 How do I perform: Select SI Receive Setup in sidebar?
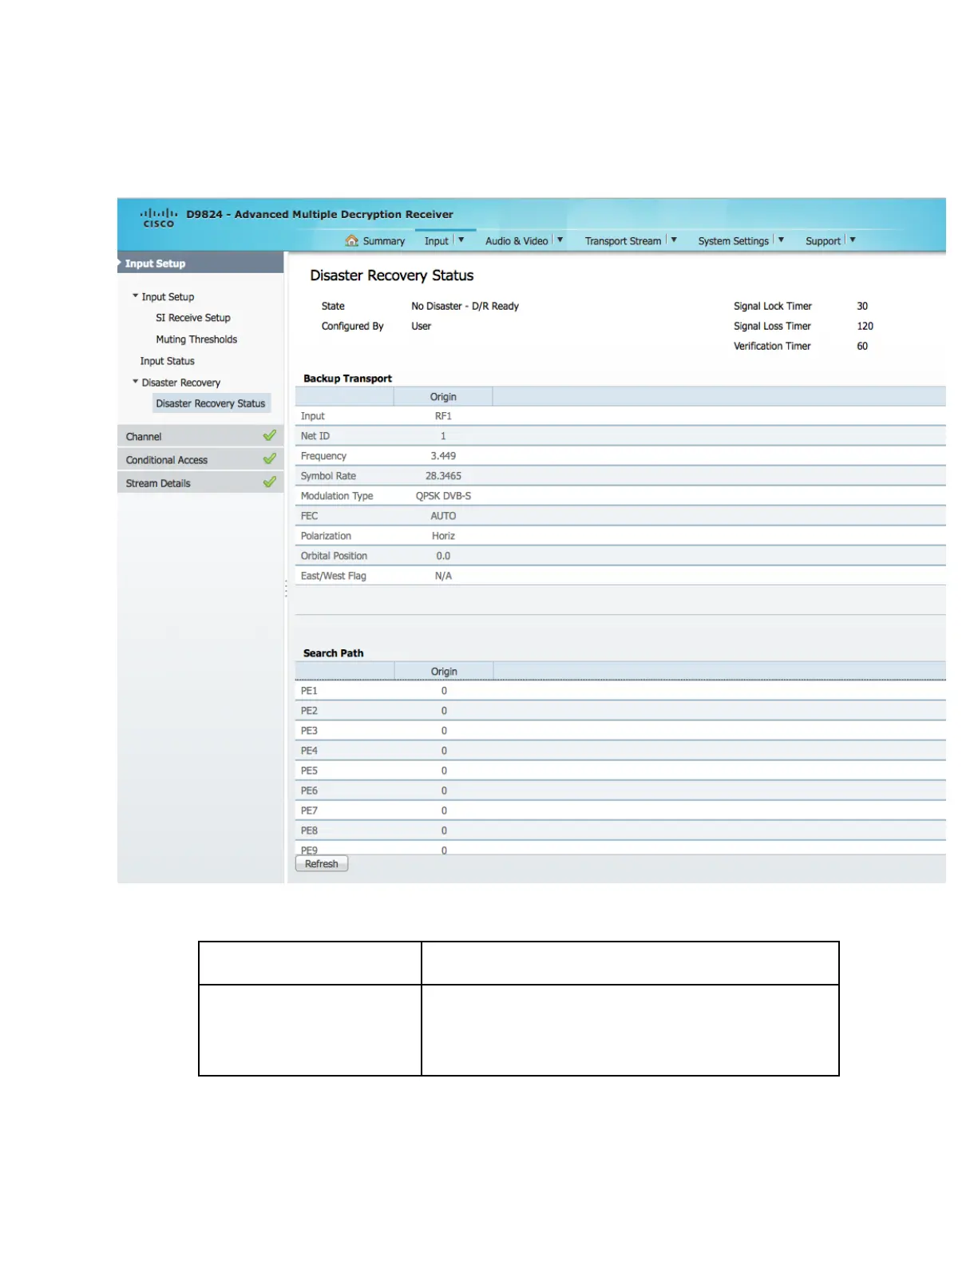point(193,318)
